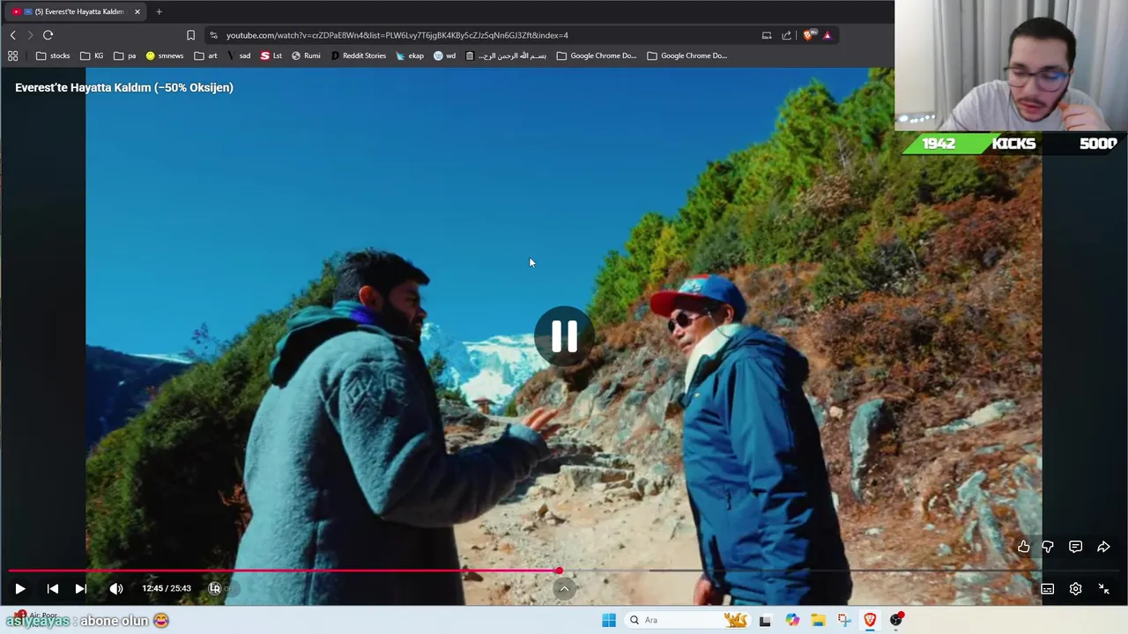View site information icon in address bar

[x=213, y=35]
